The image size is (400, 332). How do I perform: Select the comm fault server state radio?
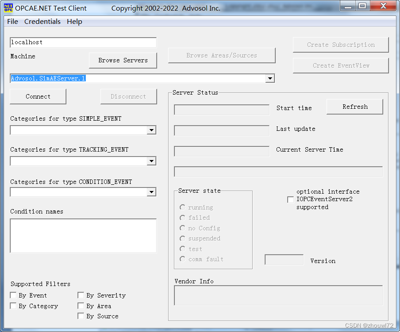182,259
